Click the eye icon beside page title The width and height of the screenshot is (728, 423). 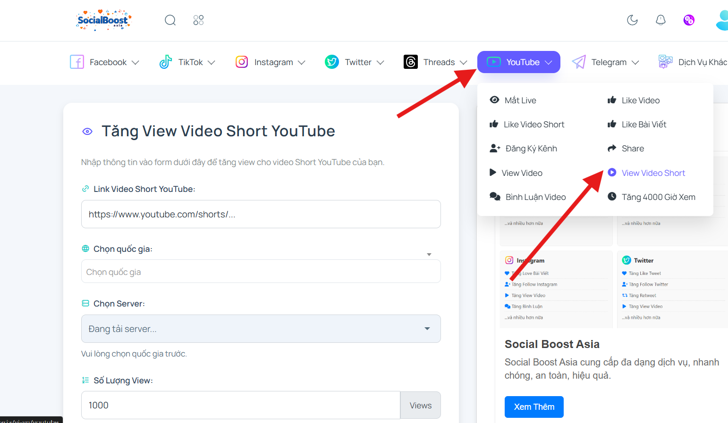point(87,132)
